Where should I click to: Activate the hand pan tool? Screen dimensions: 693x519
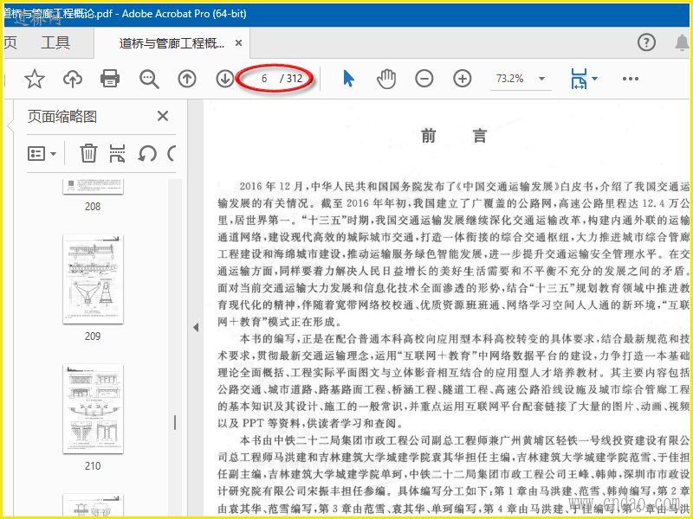[x=385, y=79]
